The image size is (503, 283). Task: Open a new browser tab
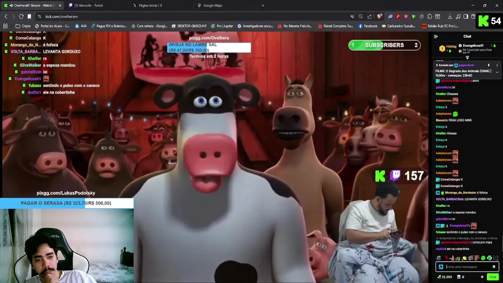click(x=263, y=6)
